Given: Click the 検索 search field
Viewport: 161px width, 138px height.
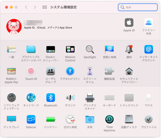Looking at the screenshot, I should click(138, 7).
